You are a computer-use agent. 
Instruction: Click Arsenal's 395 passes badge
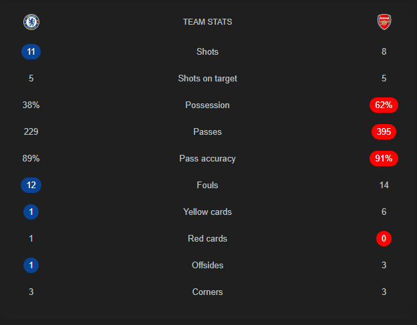[384, 131]
